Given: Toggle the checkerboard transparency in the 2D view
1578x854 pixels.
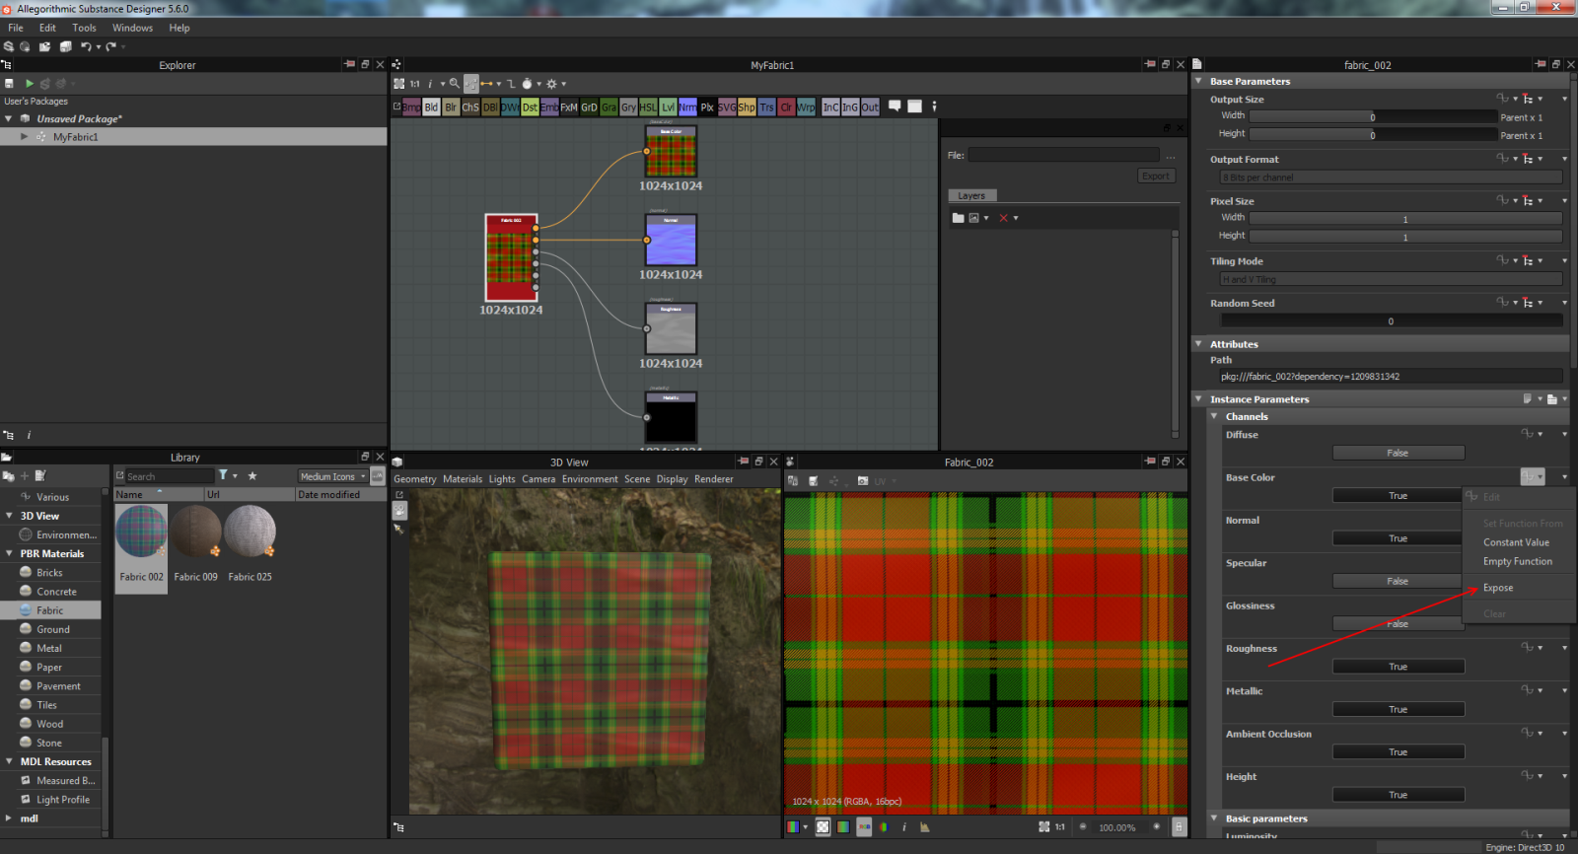Looking at the screenshot, I should [x=823, y=827].
